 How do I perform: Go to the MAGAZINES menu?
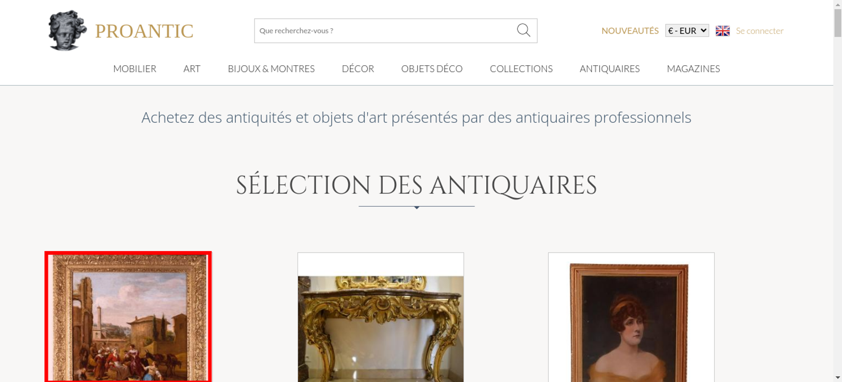click(x=693, y=69)
